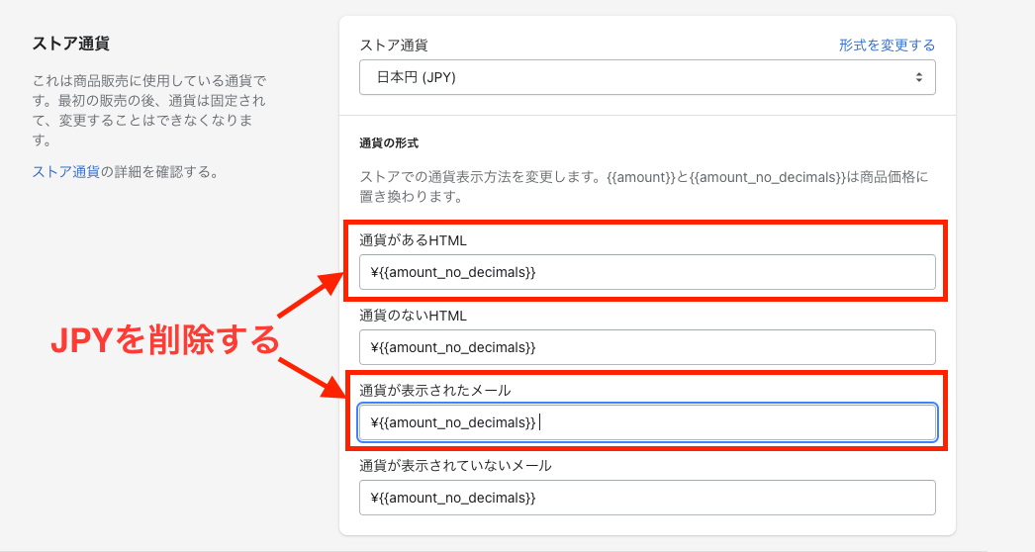Click the left paragraph starting with これは商品販売
The height and width of the screenshot is (552, 1035).
pyautogui.click(x=148, y=110)
